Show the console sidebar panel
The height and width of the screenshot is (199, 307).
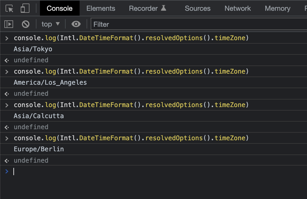click(9, 24)
